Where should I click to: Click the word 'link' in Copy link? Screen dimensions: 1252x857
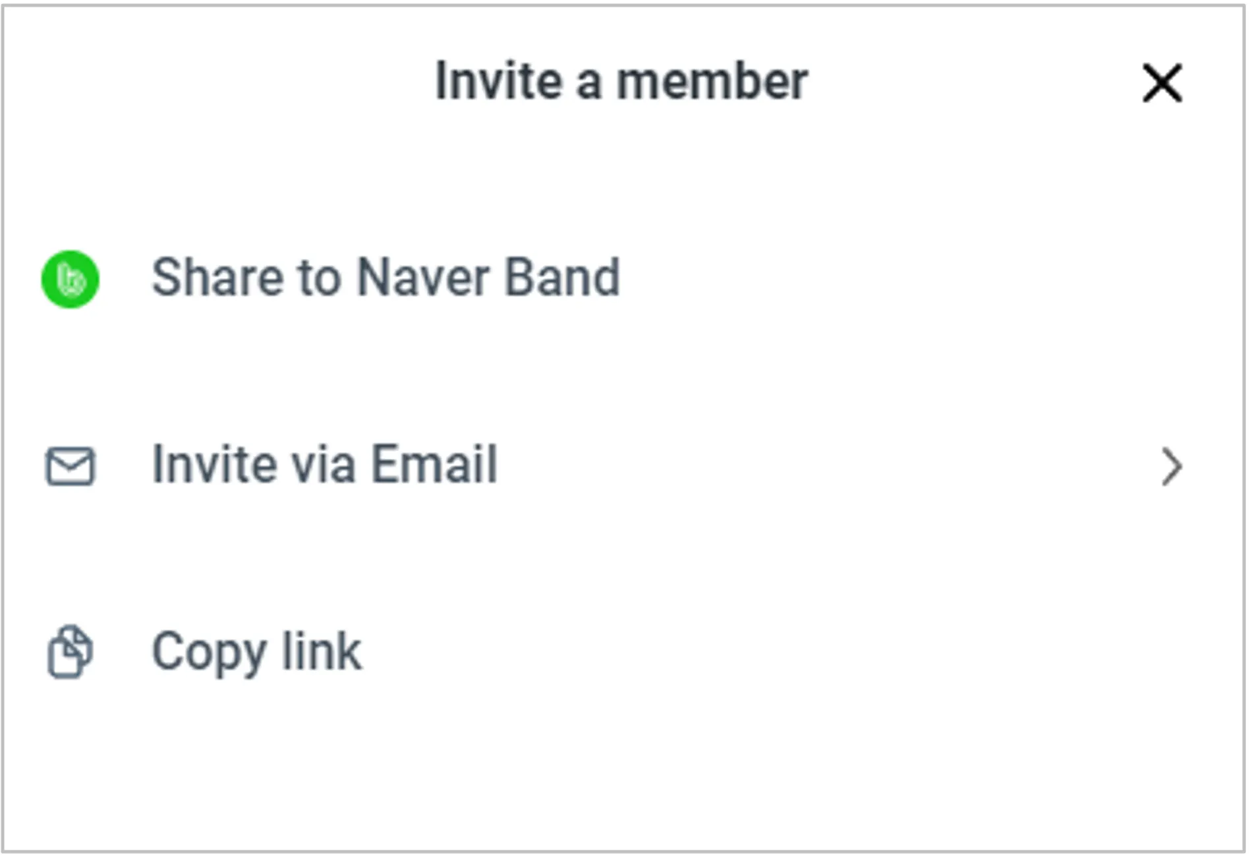(x=322, y=651)
